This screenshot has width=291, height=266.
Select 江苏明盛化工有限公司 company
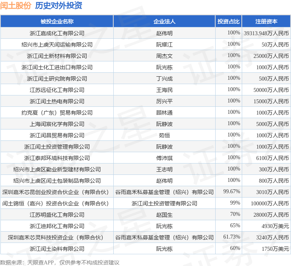tap(57, 215)
